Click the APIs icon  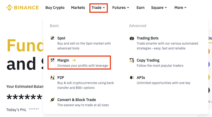[132, 78]
